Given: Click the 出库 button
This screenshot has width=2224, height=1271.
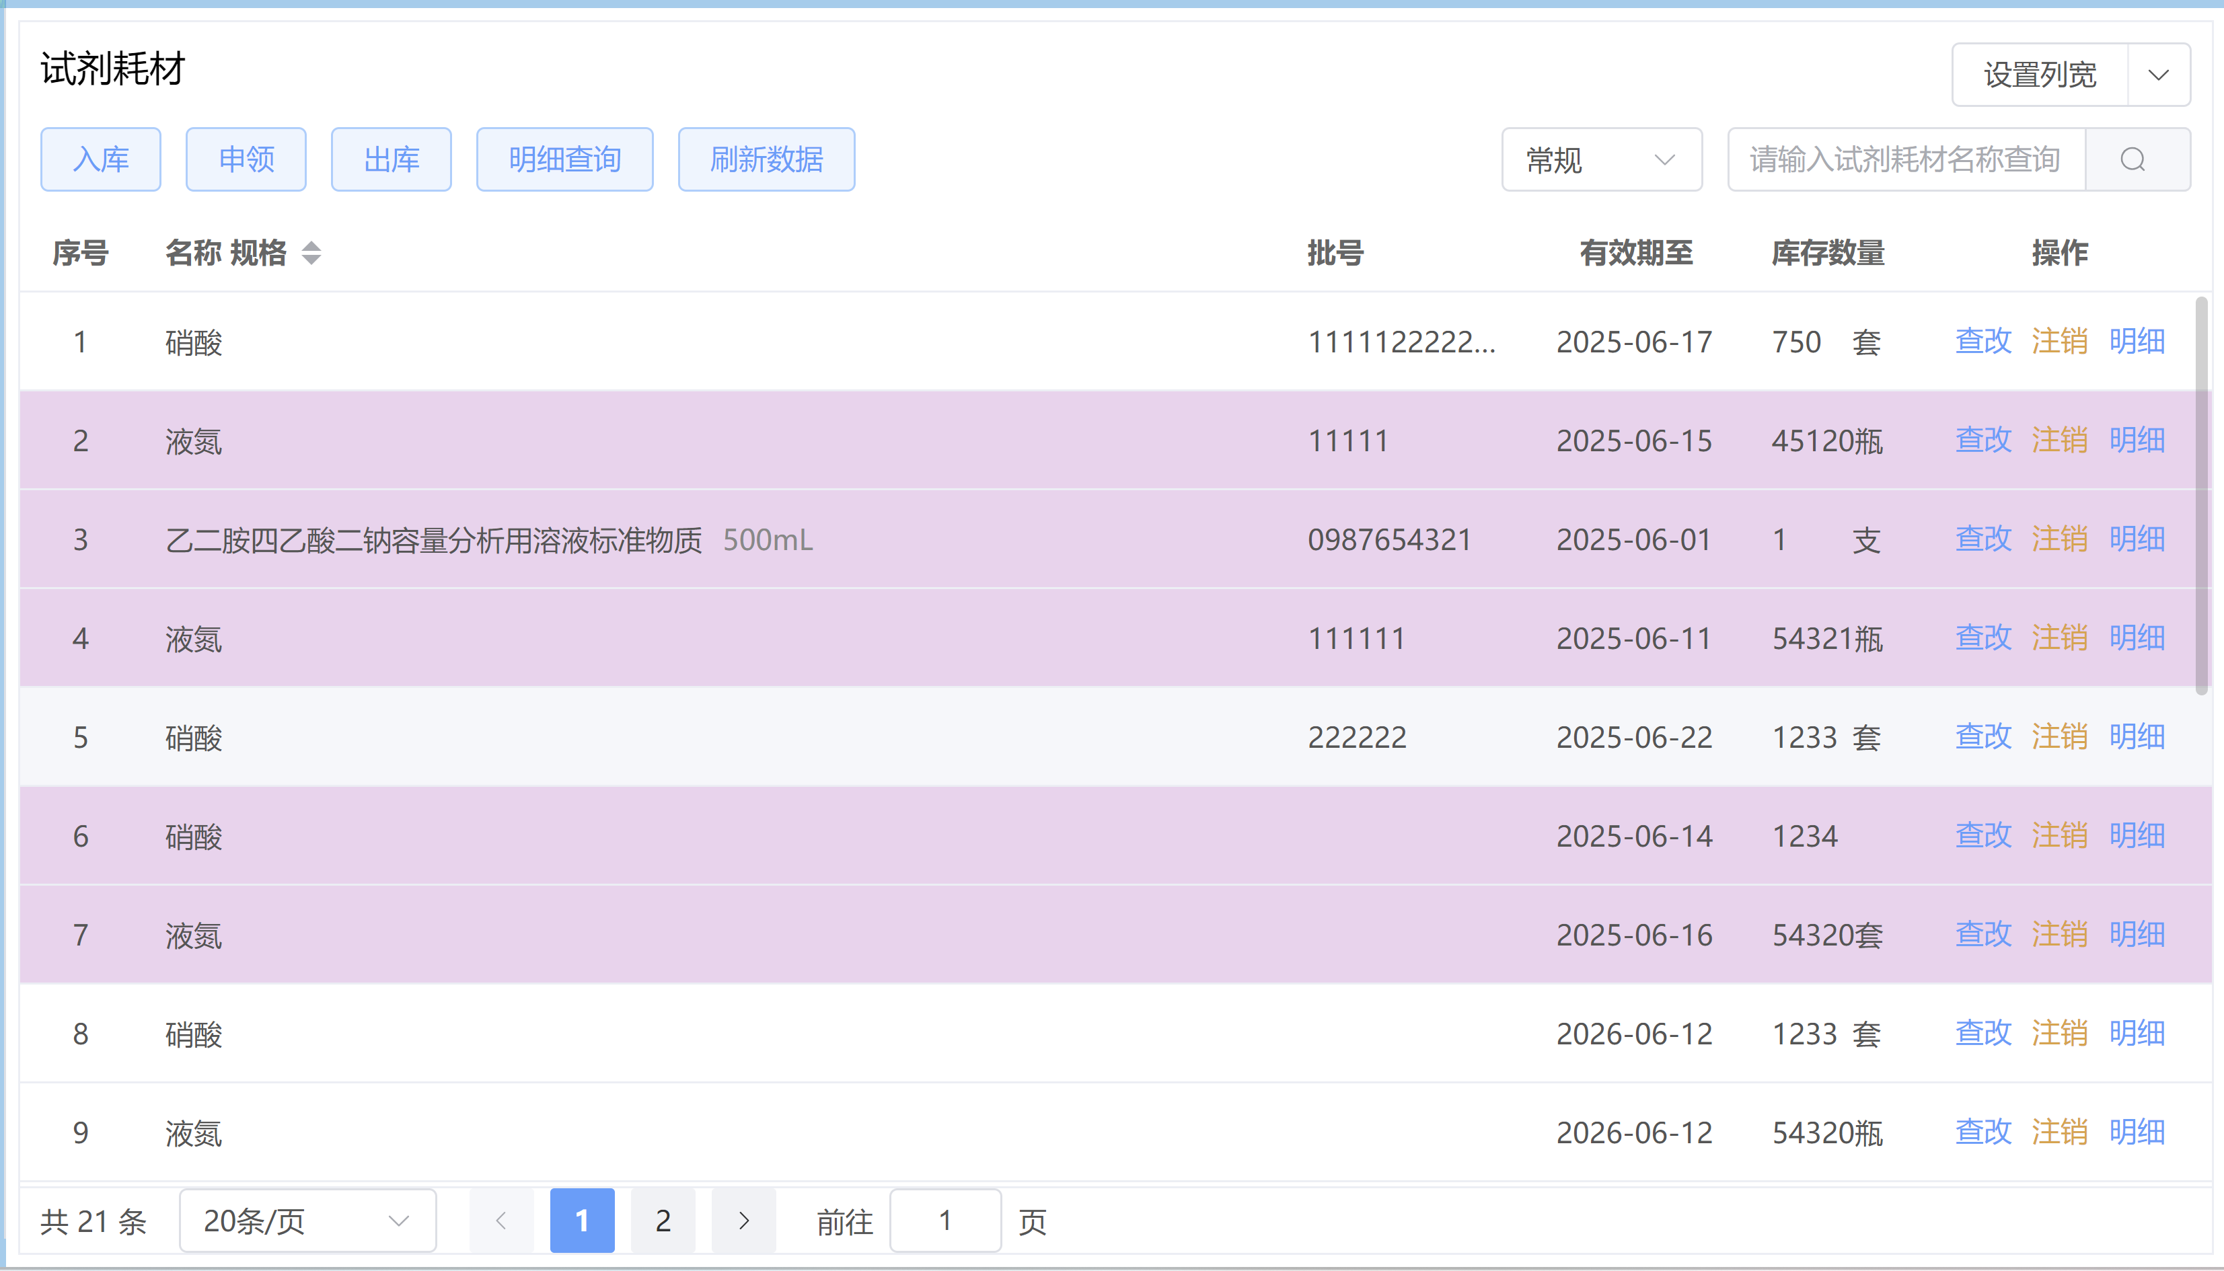Looking at the screenshot, I should coord(392,160).
